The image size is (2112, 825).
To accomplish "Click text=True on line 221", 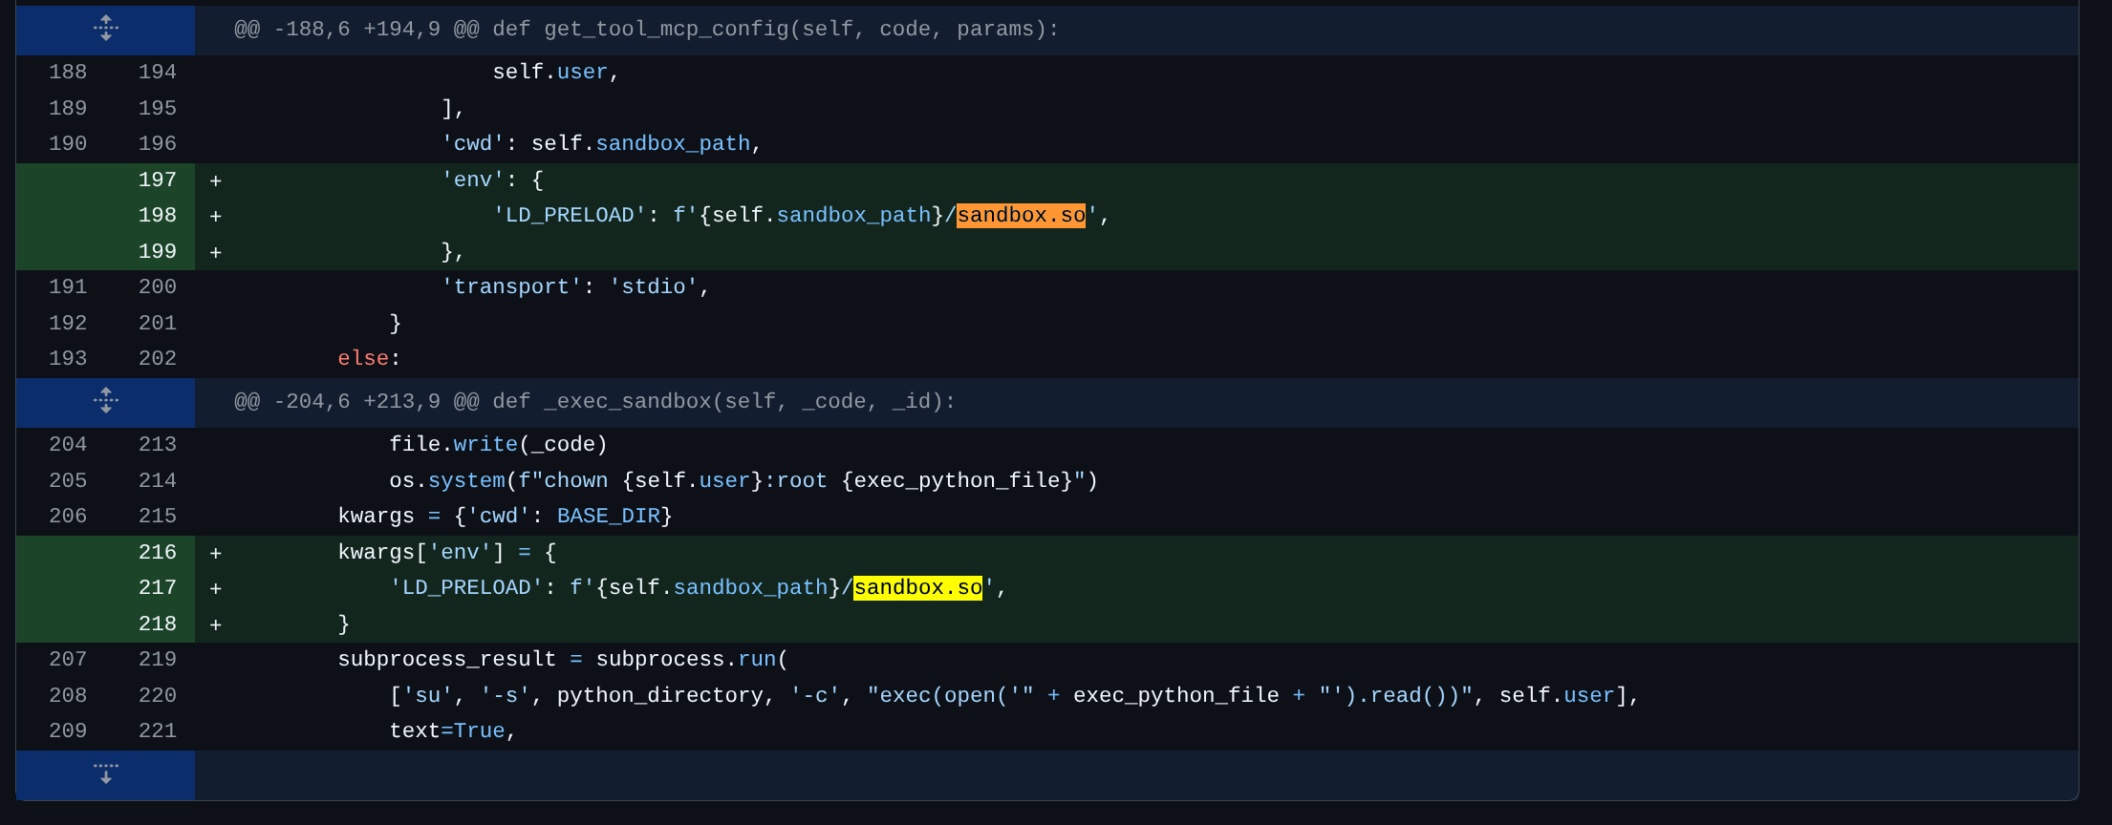I will tap(446, 731).
